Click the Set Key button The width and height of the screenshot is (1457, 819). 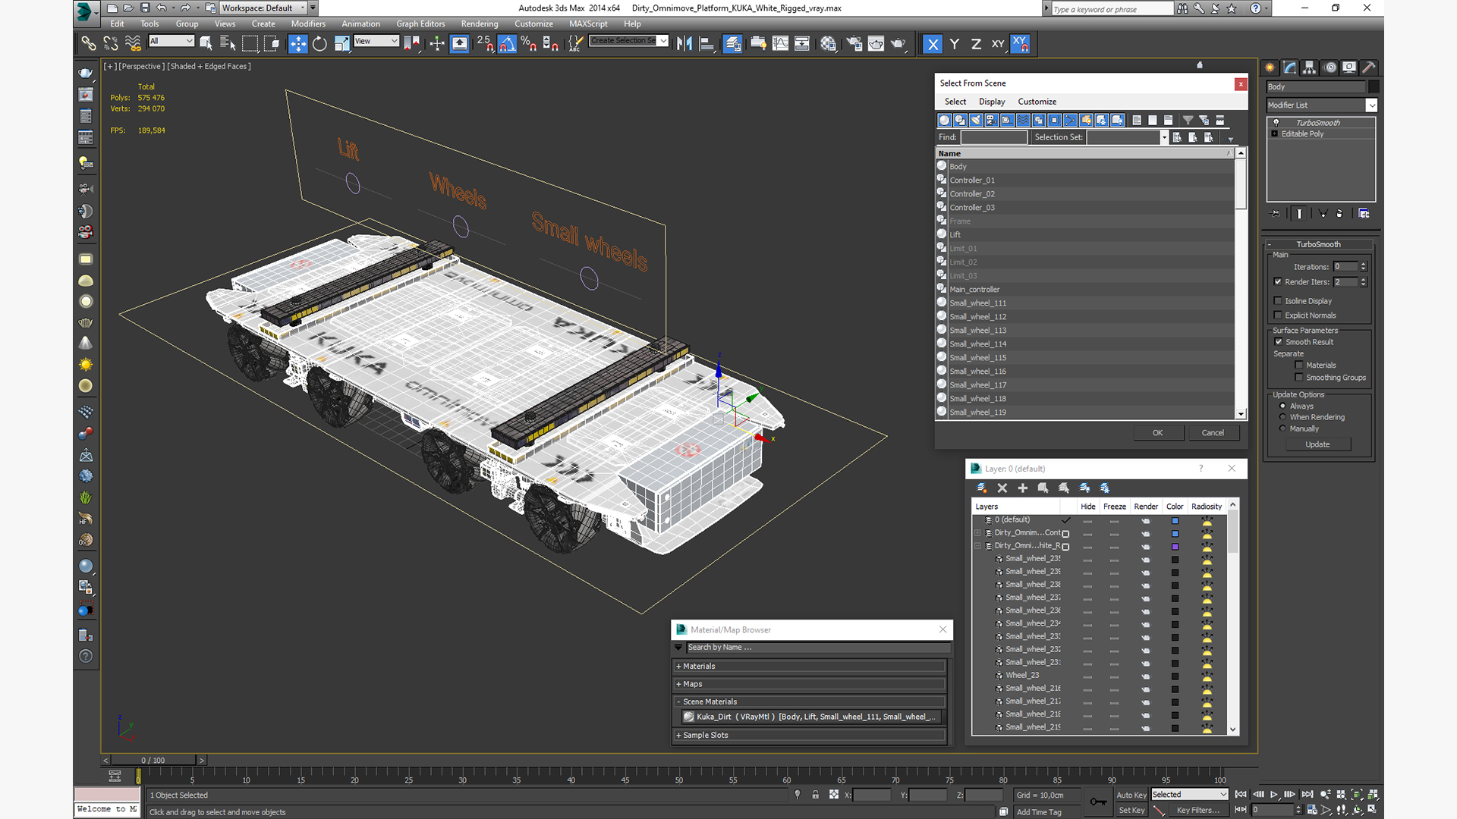[x=1131, y=810]
